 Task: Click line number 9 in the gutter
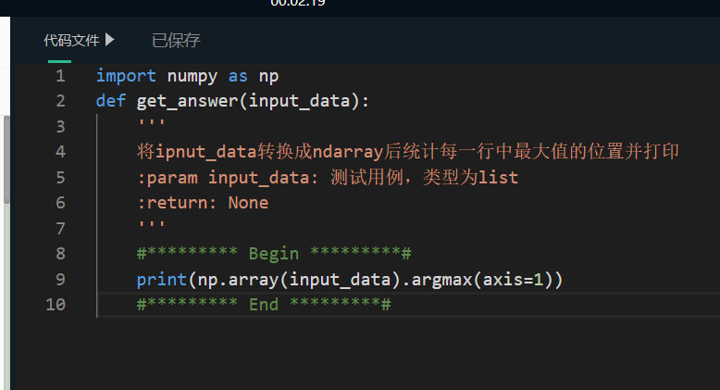(60, 279)
